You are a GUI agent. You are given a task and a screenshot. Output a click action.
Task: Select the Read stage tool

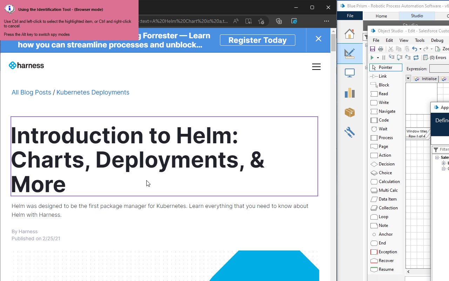tap(380, 94)
